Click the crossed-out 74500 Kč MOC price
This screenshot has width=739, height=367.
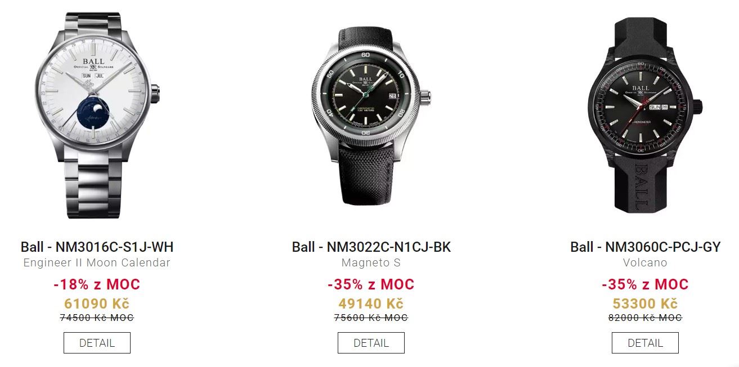click(x=97, y=318)
